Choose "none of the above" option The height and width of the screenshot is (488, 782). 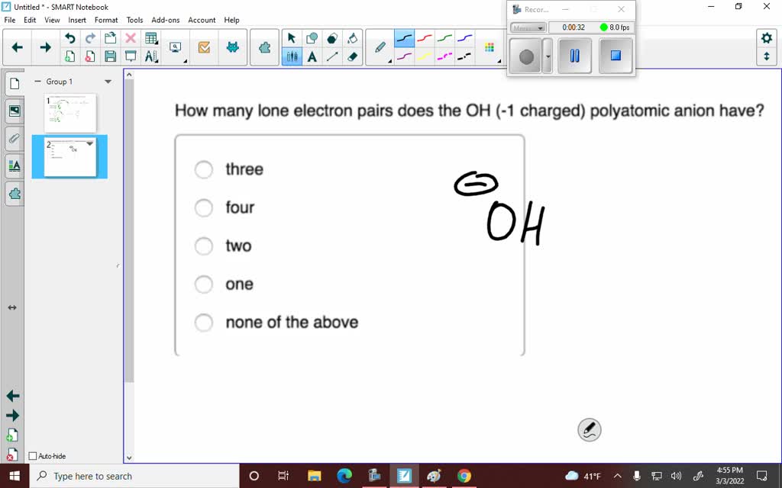pyautogui.click(x=203, y=322)
